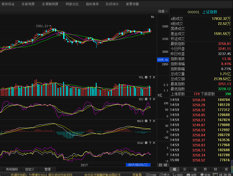Click the 传统指标 button

click(12, 169)
